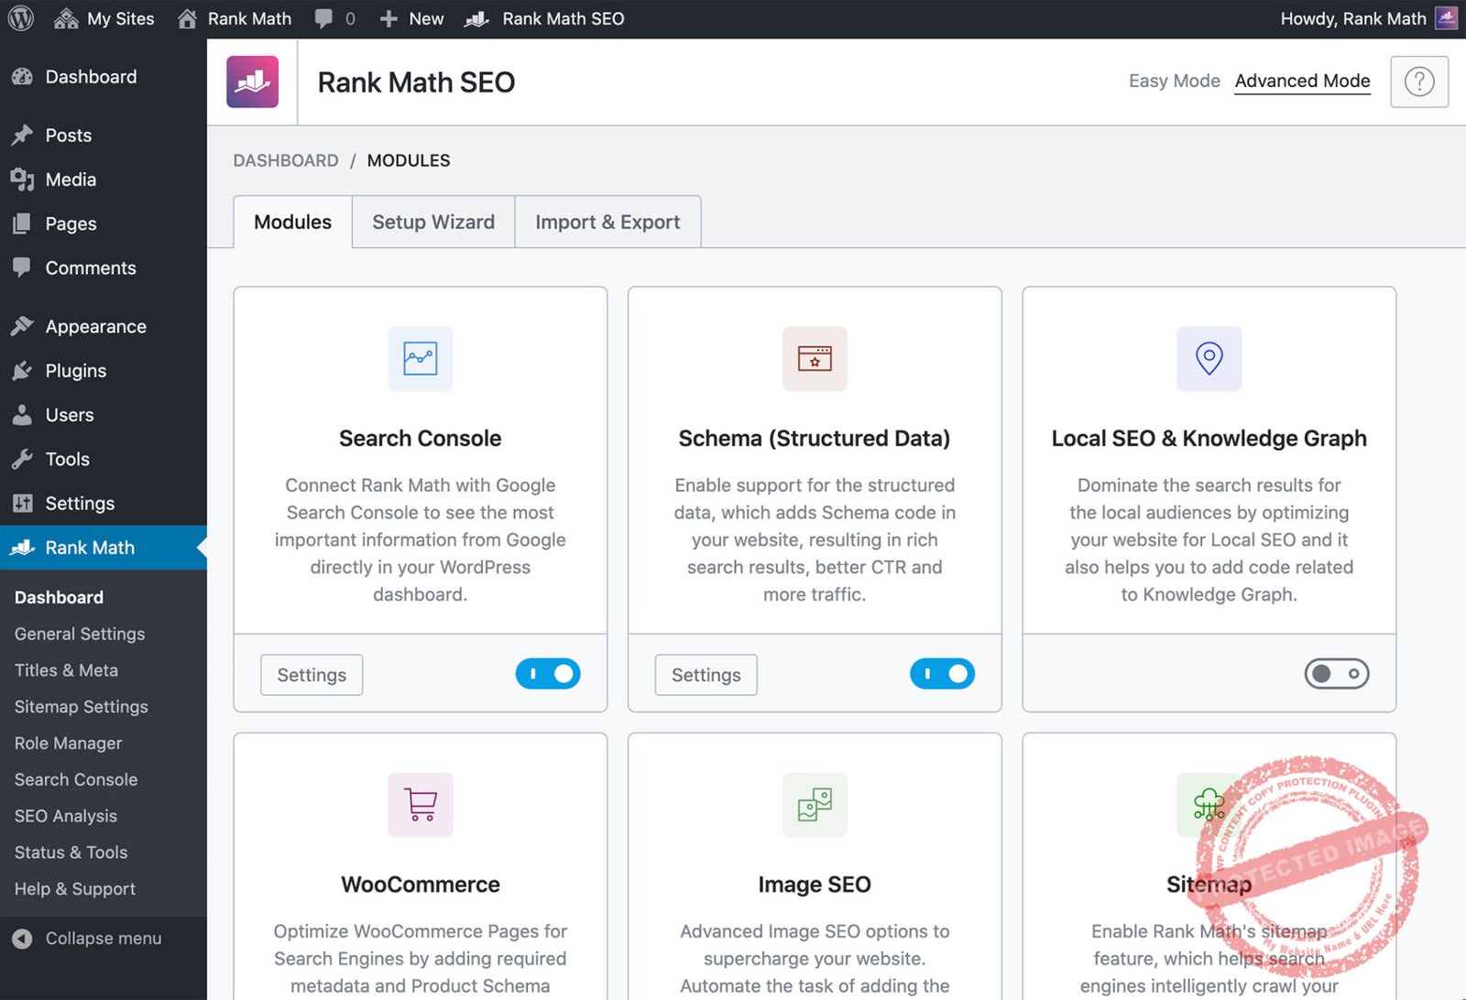
Task: Click the Collapse menu arrow icon
Action: 22,939
